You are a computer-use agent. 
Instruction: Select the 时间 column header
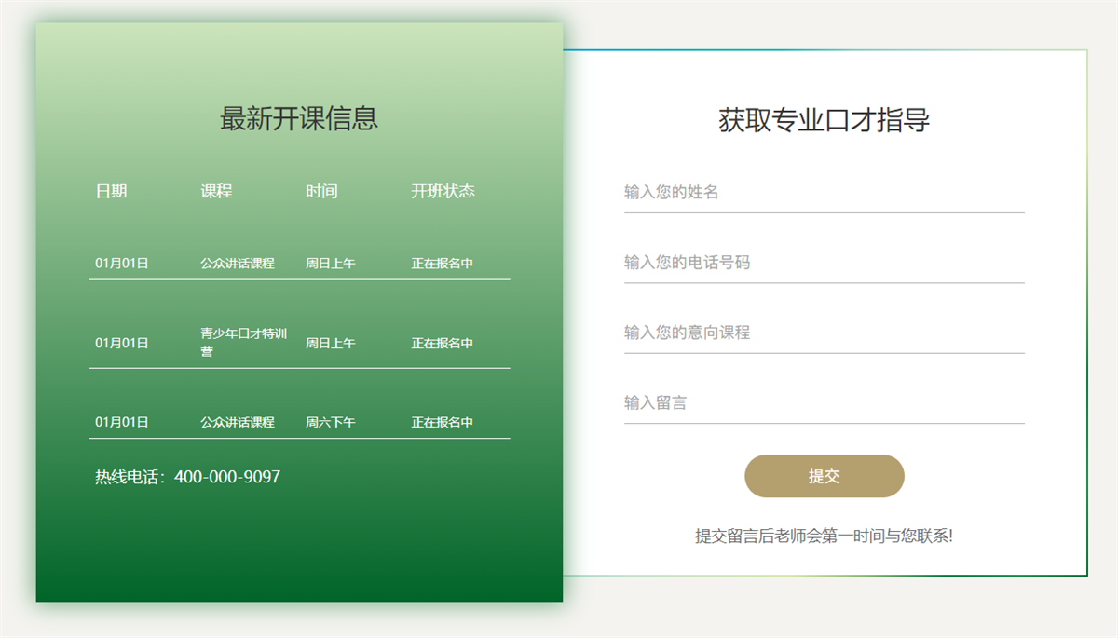coord(321,191)
